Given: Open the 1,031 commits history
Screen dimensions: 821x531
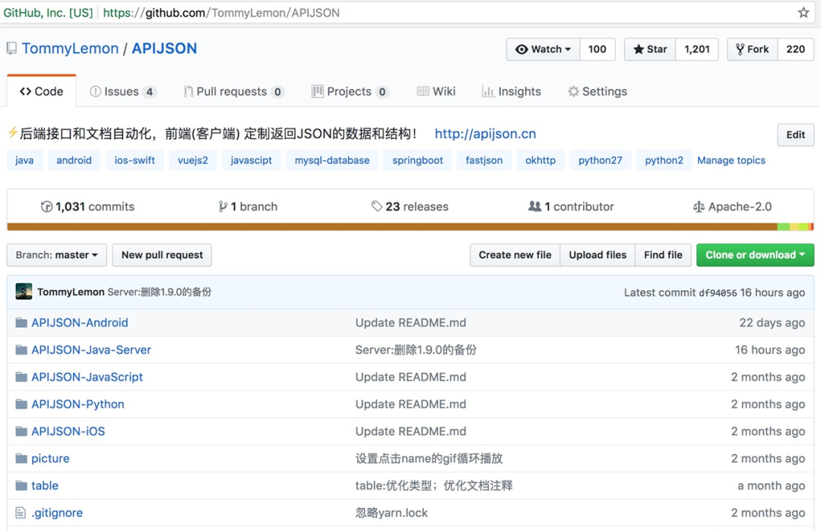Looking at the screenshot, I should pyautogui.click(x=87, y=207).
